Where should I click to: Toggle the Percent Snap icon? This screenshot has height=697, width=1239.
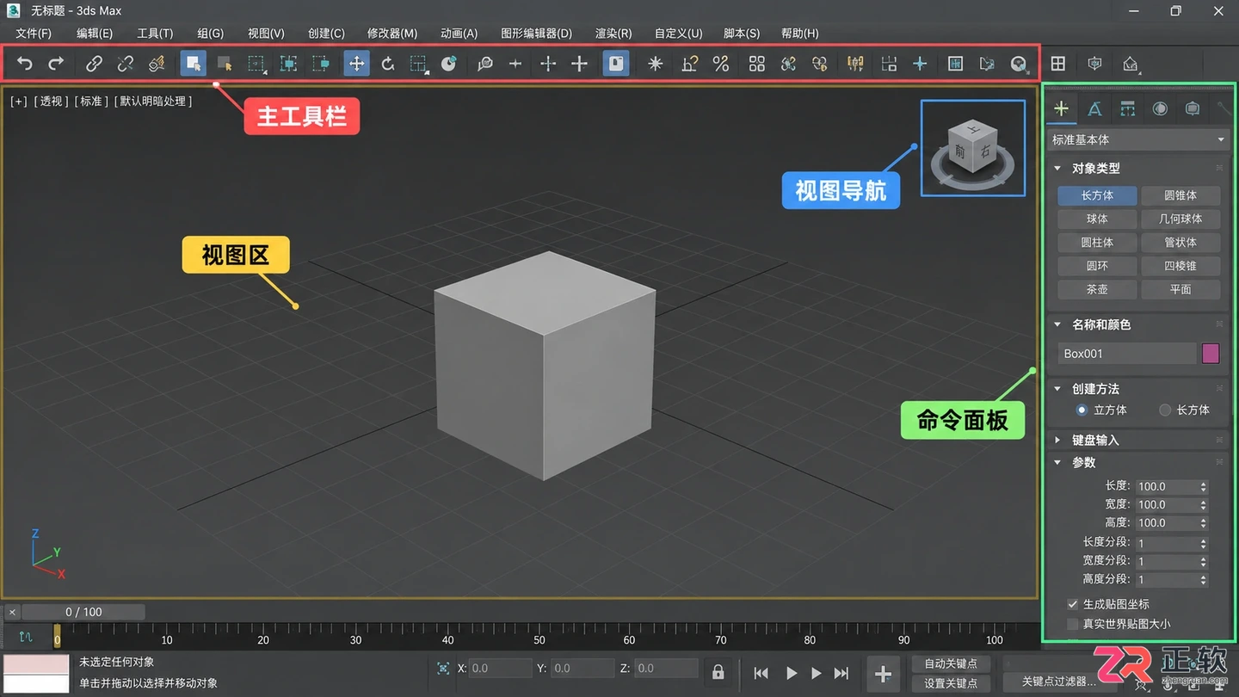point(721,64)
